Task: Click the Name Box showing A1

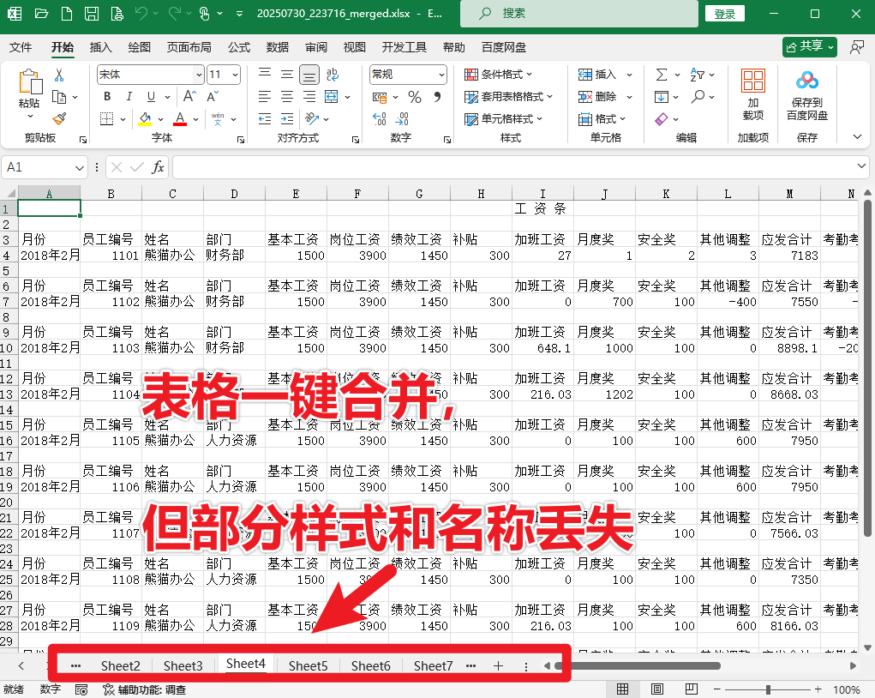Action: coord(43,166)
